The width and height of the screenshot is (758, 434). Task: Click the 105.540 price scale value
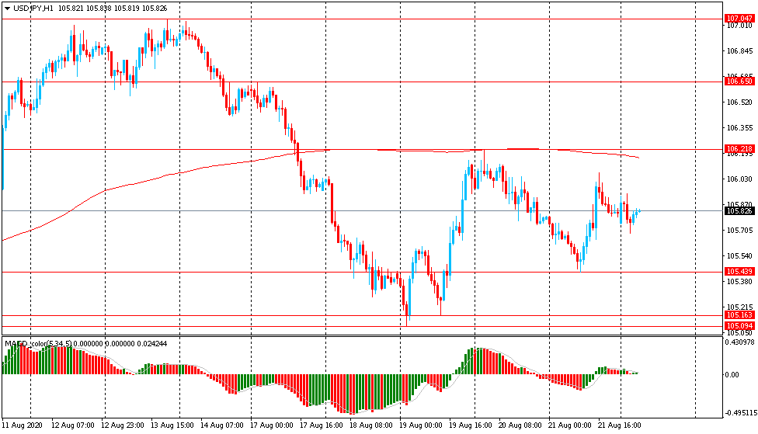pyautogui.click(x=739, y=255)
